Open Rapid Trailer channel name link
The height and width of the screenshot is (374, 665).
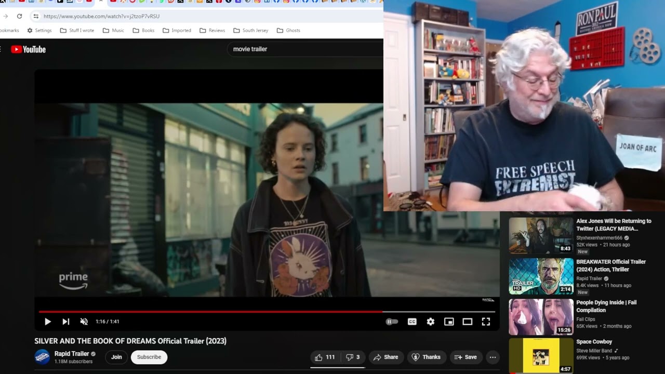click(72, 354)
